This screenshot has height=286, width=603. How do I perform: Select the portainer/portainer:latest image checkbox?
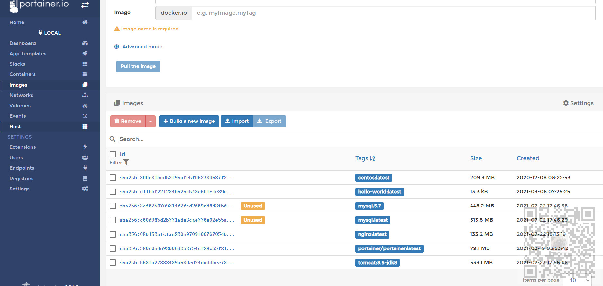pos(113,248)
